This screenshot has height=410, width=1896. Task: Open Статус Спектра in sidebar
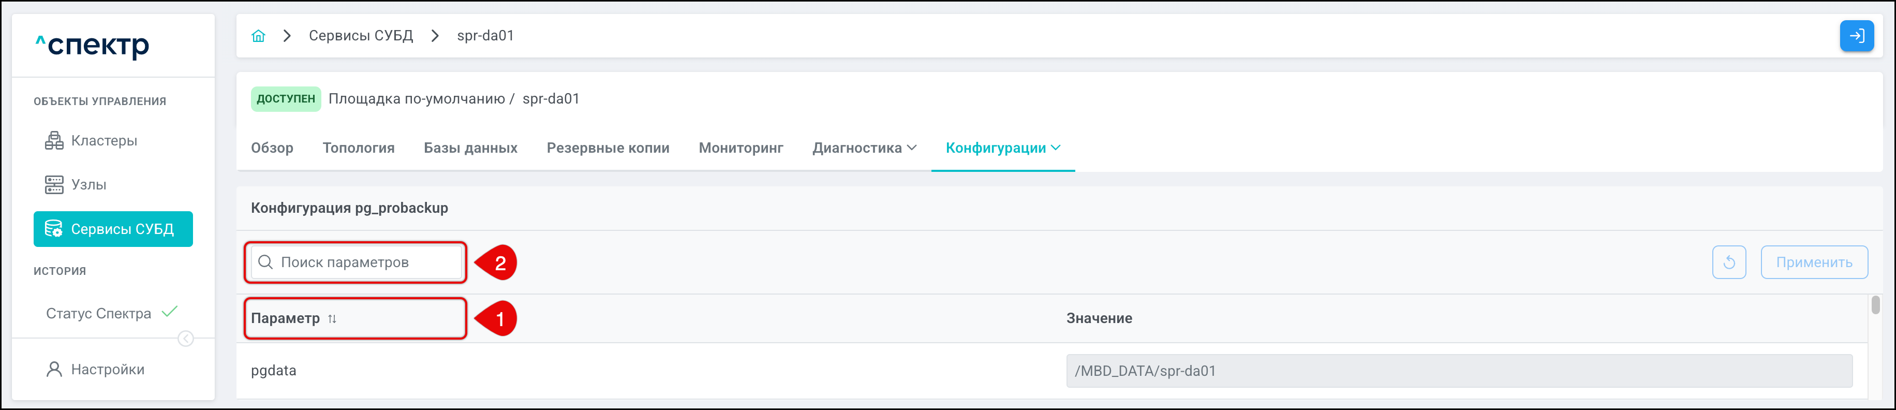(99, 314)
